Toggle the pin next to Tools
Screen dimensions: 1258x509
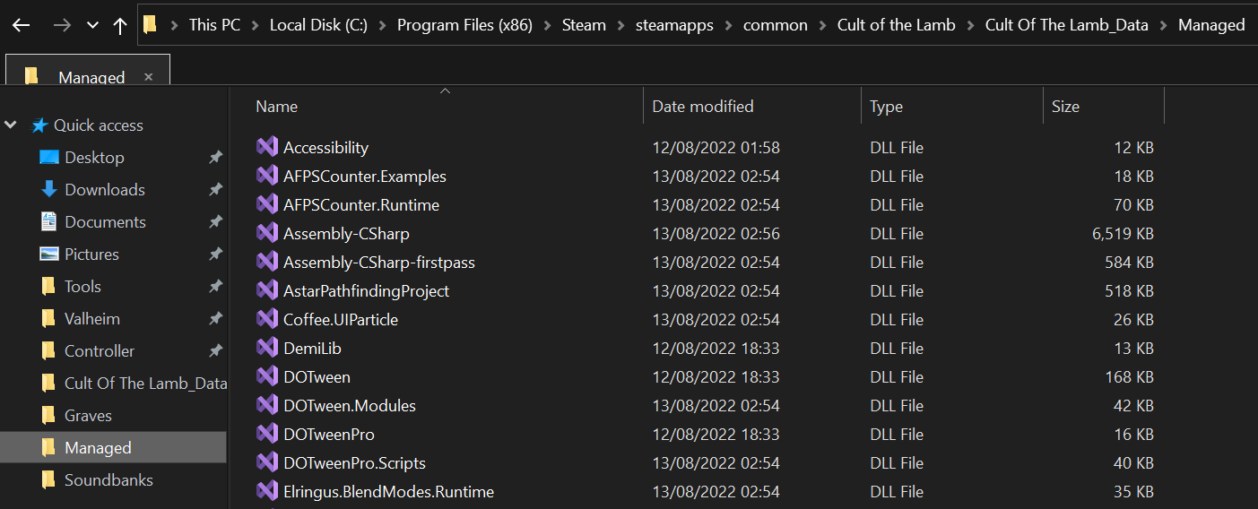pyautogui.click(x=215, y=287)
